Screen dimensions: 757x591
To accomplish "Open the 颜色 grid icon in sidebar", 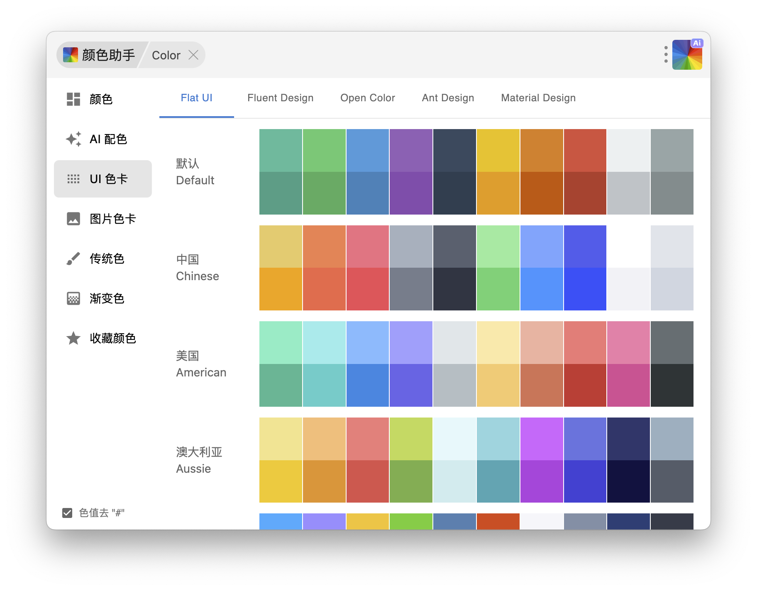I will pyautogui.click(x=73, y=99).
